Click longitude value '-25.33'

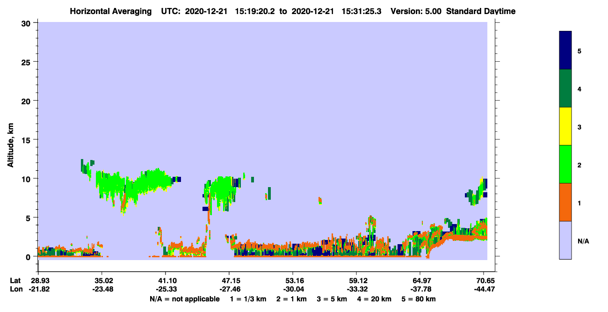[166, 289]
